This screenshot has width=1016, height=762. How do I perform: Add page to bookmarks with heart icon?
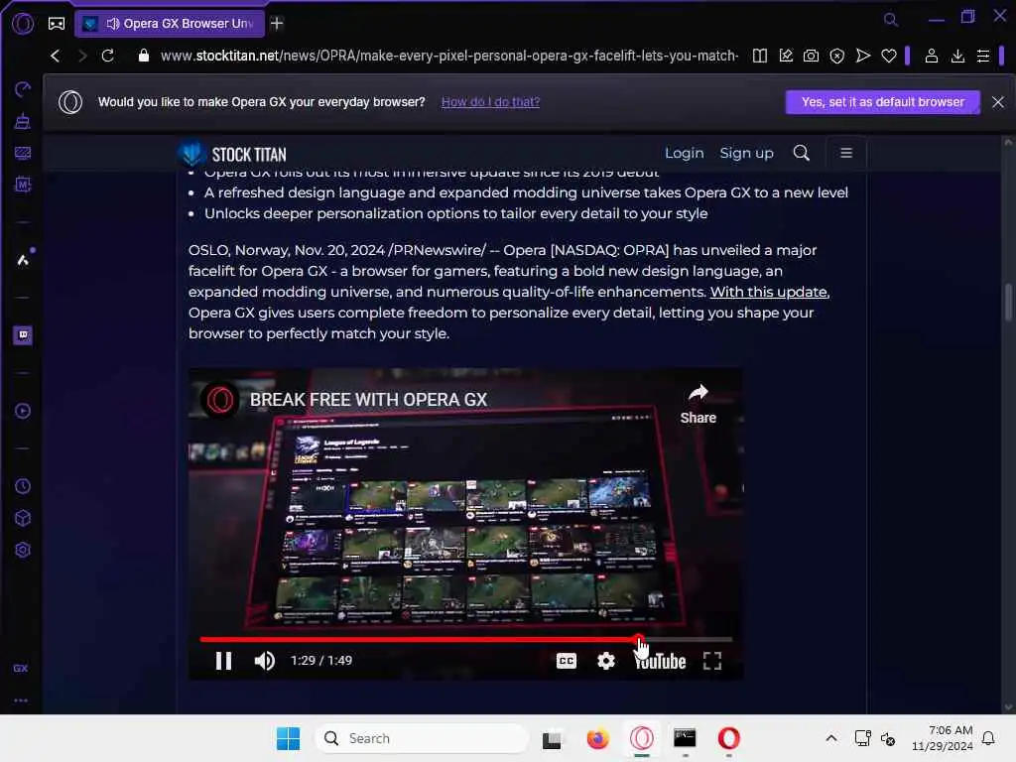tap(889, 57)
